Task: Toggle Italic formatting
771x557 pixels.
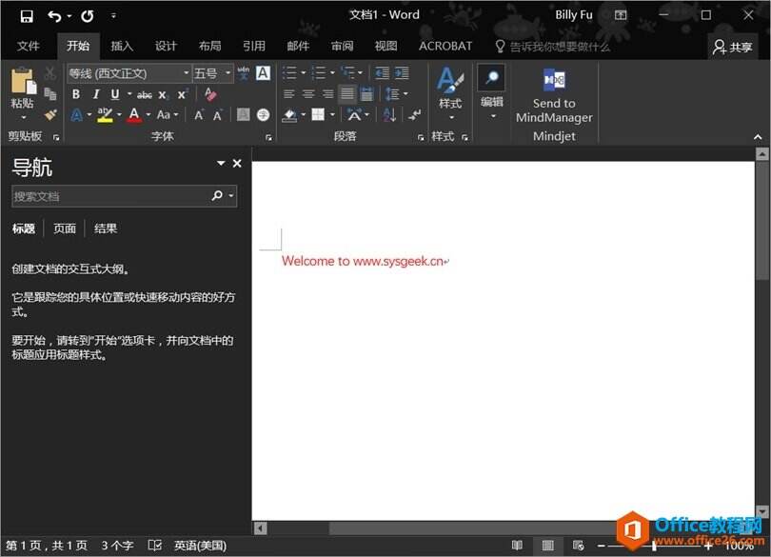Action: pos(96,94)
